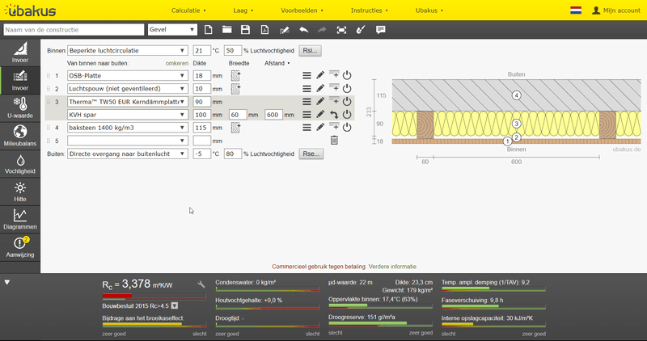Screen dimensions: 647x341
Task: Undo last change arrow icon
Action: pos(304,30)
